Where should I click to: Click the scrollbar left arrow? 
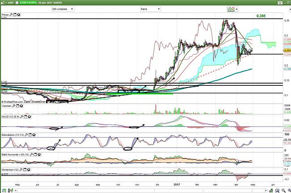click(16, 190)
